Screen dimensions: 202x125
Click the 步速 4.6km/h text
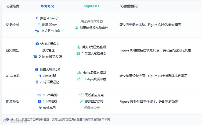tap(49, 18)
